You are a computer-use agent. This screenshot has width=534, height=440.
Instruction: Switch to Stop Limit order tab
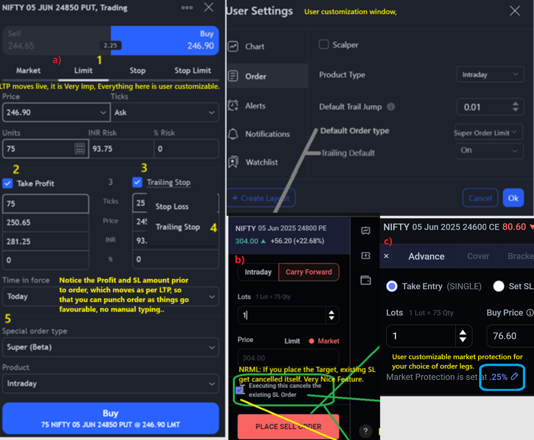pyautogui.click(x=193, y=70)
